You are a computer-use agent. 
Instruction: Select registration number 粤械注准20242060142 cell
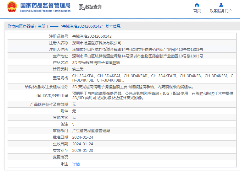[92, 36]
